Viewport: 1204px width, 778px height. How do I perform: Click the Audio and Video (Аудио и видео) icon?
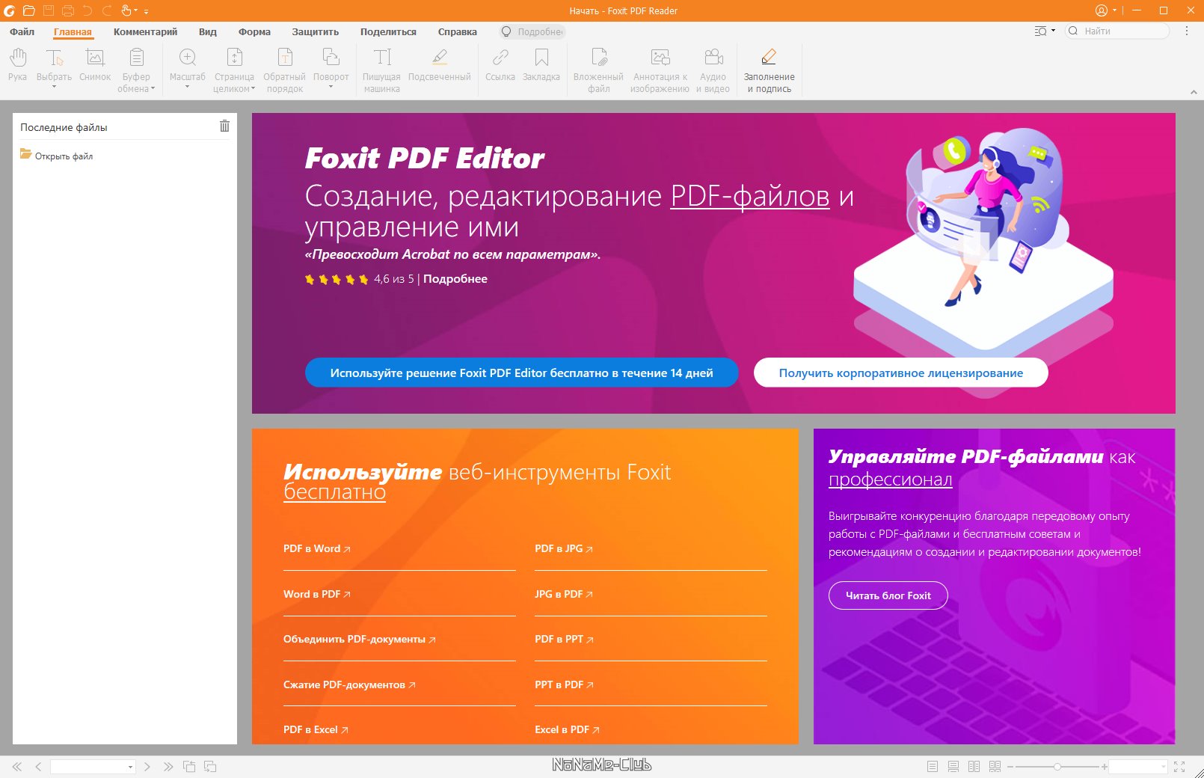(x=713, y=58)
